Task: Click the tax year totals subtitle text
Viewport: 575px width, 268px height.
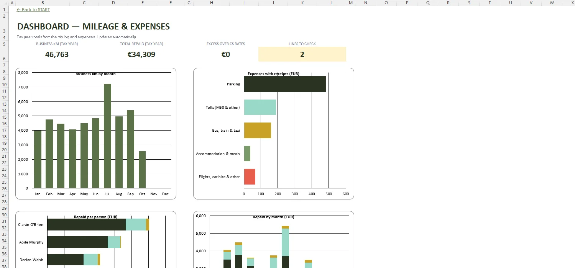Action: (x=77, y=37)
